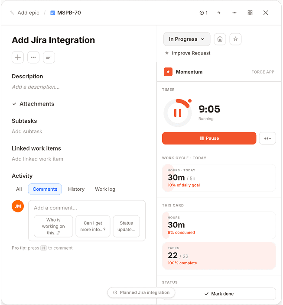Image resolution: width=283 pixels, height=305 pixels.
Task: Open the In Progress status dropdown
Action: (x=187, y=39)
